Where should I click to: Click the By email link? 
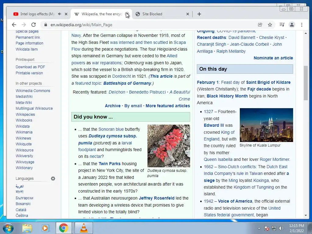(x=133, y=106)
